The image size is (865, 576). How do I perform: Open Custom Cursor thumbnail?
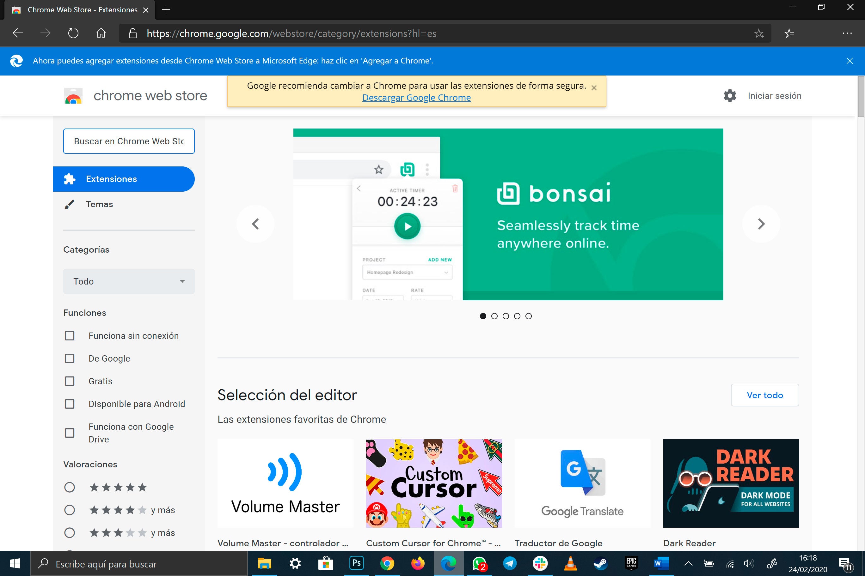click(434, 483)
